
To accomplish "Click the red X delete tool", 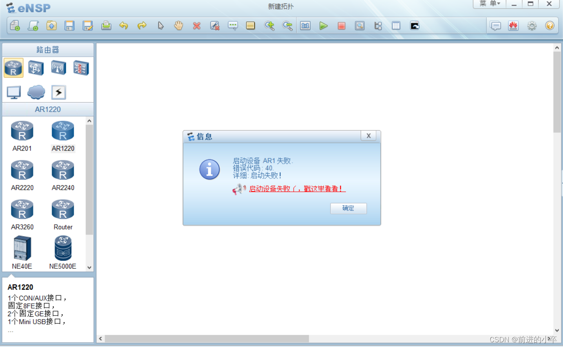I will [197, 26].
